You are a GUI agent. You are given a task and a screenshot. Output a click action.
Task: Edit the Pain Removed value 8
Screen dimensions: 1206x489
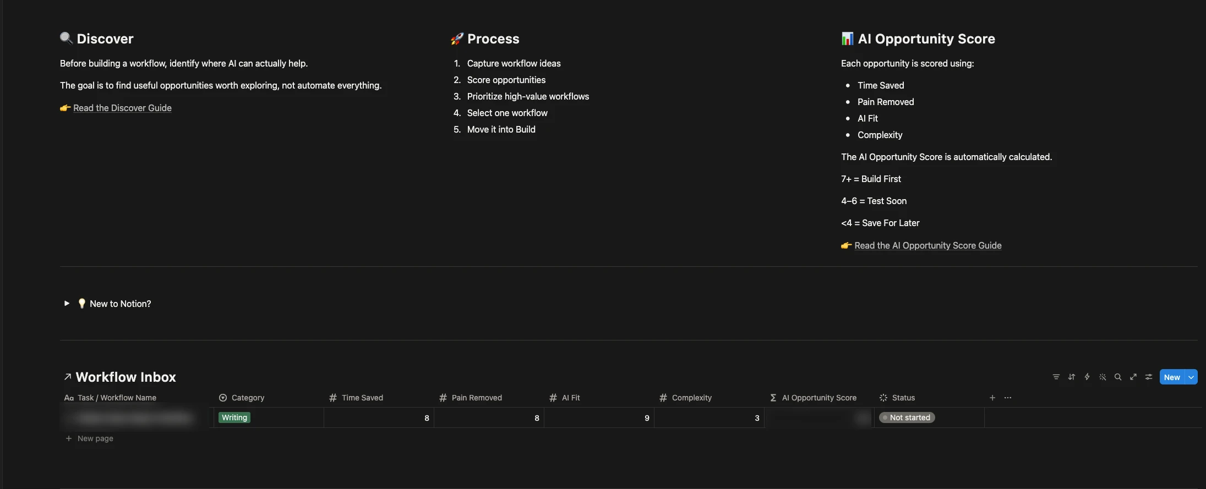point(489,417)
